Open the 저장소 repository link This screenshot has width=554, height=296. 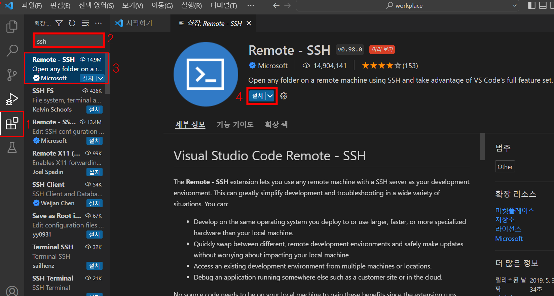[x=505, y=220]
